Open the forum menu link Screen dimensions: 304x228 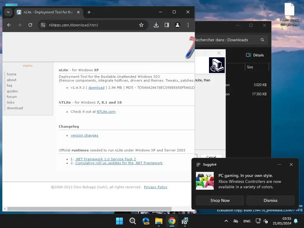point(12,97)
